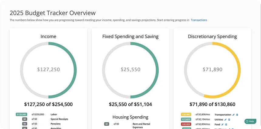The image size is (261, 129).
Task: Click the Income progress ring's $127,250 value
Action: (49, 69)
